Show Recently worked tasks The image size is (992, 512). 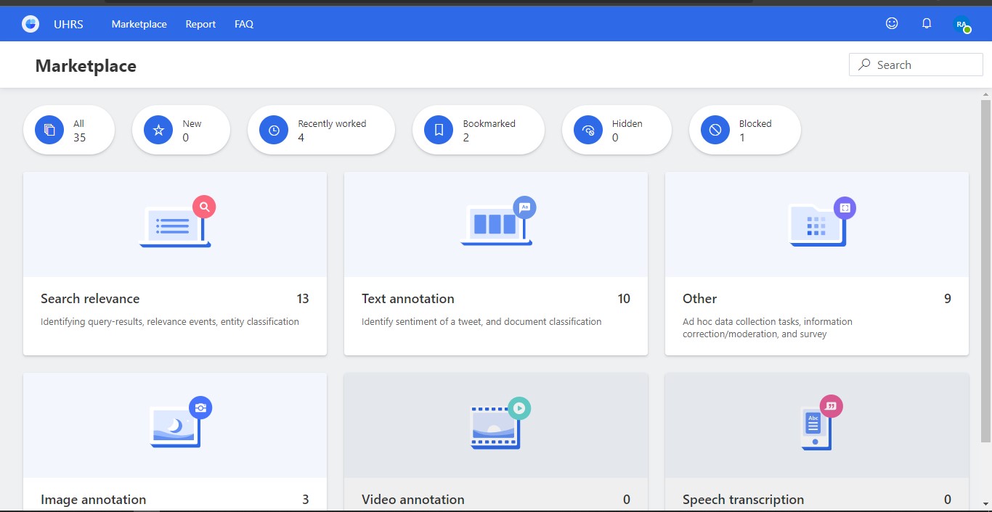click(321, 131)
